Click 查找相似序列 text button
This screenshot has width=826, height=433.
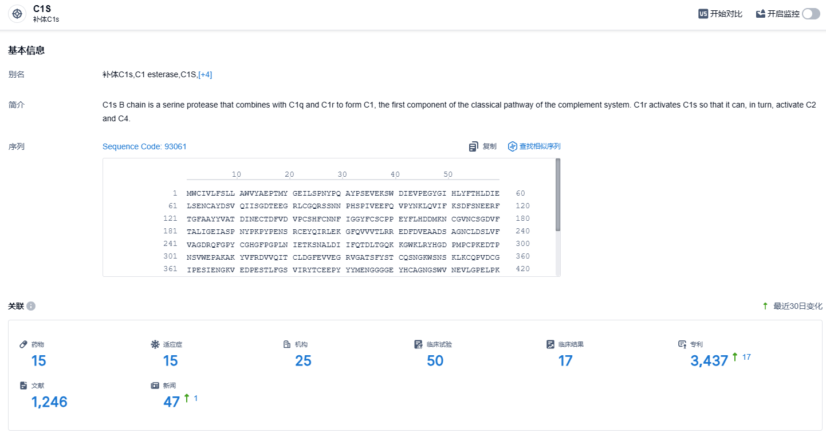(x=540, y=146)
